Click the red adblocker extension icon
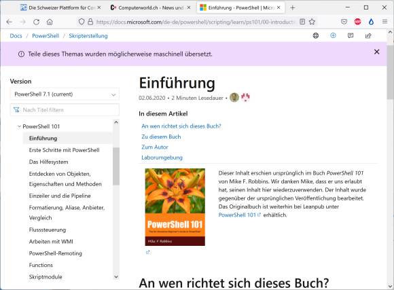This screenshot has height=290, width=394. coord(357,22)
